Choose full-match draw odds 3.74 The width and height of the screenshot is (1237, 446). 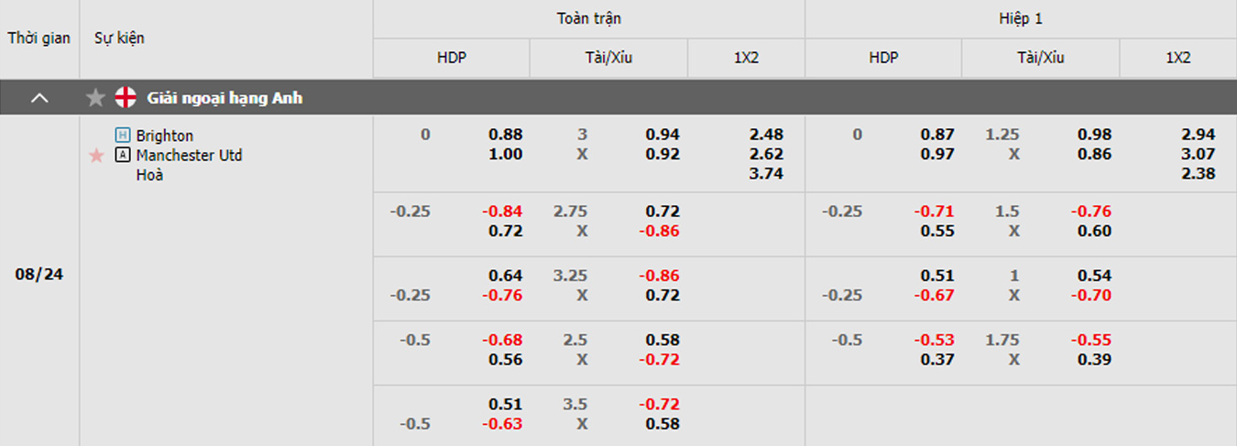766,173
